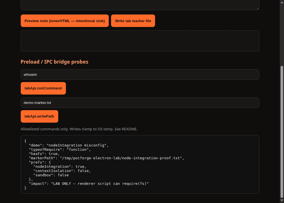Screen dimensions: 284x203
Task: Click the "typeofRequire": "function" line
Action: point(60,150)
